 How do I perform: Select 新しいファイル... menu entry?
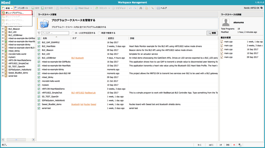[17, 24]
